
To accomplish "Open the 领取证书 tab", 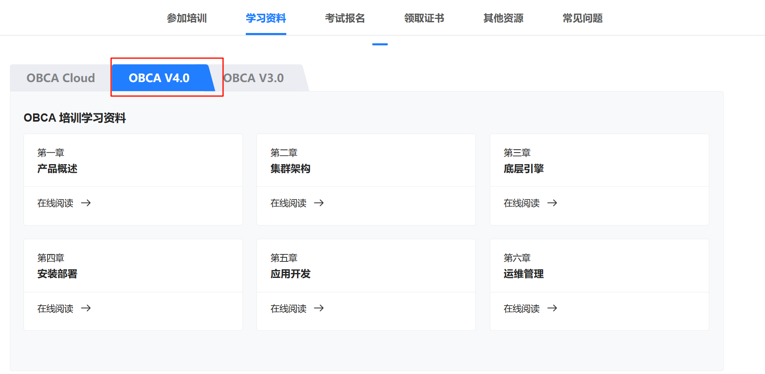I will pyautogui.click(x=424, y=18).
